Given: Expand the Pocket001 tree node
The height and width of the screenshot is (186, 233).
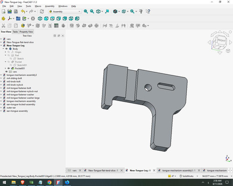Looking at the screenshot, I should (x=6, y=68).
